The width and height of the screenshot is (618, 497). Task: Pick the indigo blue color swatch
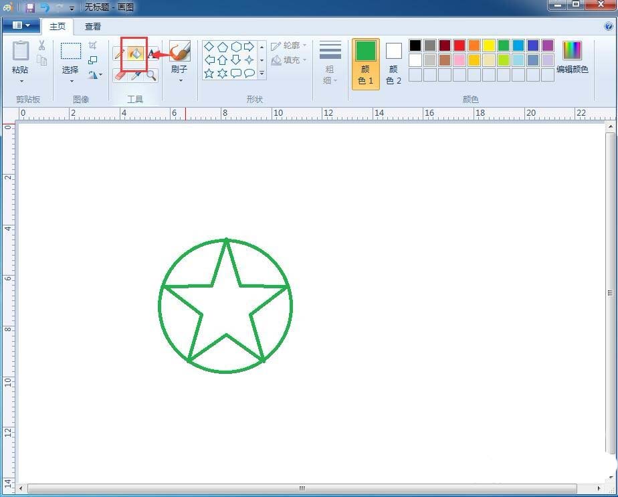coord(533,45)
